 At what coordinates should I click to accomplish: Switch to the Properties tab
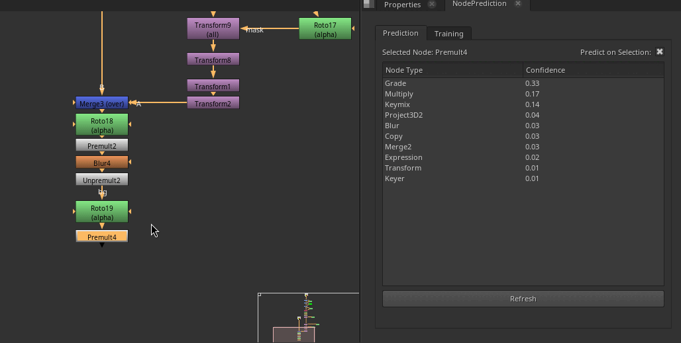pyautogui.click(x=402, y=5)
